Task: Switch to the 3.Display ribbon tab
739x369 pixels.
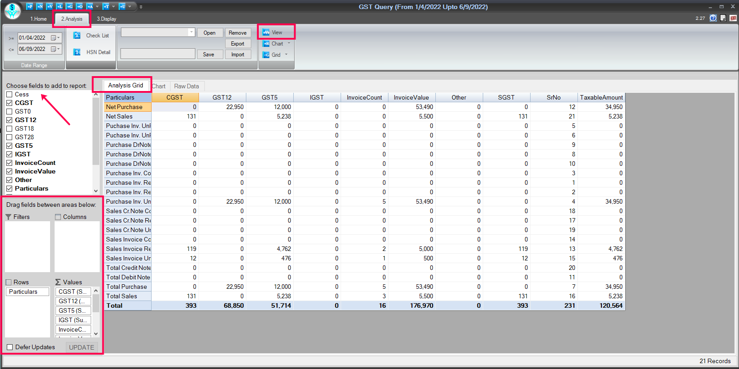Action: click(x=106, y=19)
